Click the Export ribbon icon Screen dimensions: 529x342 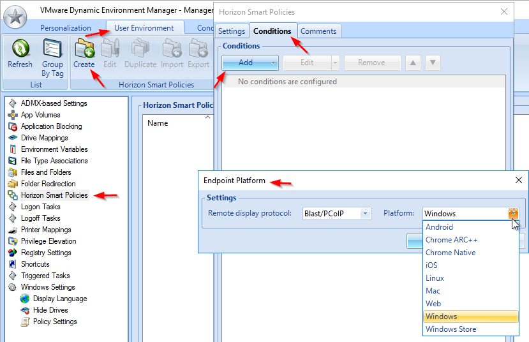[x=198, y=48]
